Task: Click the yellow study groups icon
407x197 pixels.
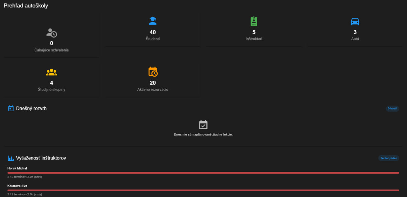Action: pyautogui.click(x=52, y=72)
